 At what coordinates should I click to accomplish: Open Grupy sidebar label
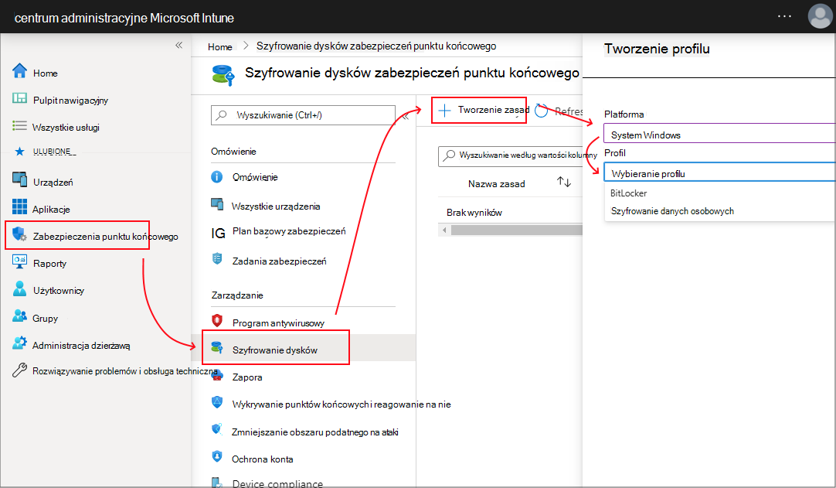point(45,318)
